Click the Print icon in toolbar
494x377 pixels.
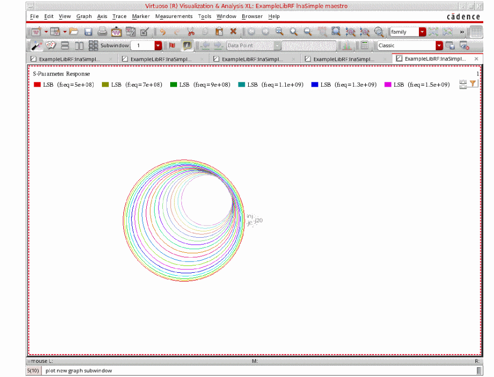(102, 32)
